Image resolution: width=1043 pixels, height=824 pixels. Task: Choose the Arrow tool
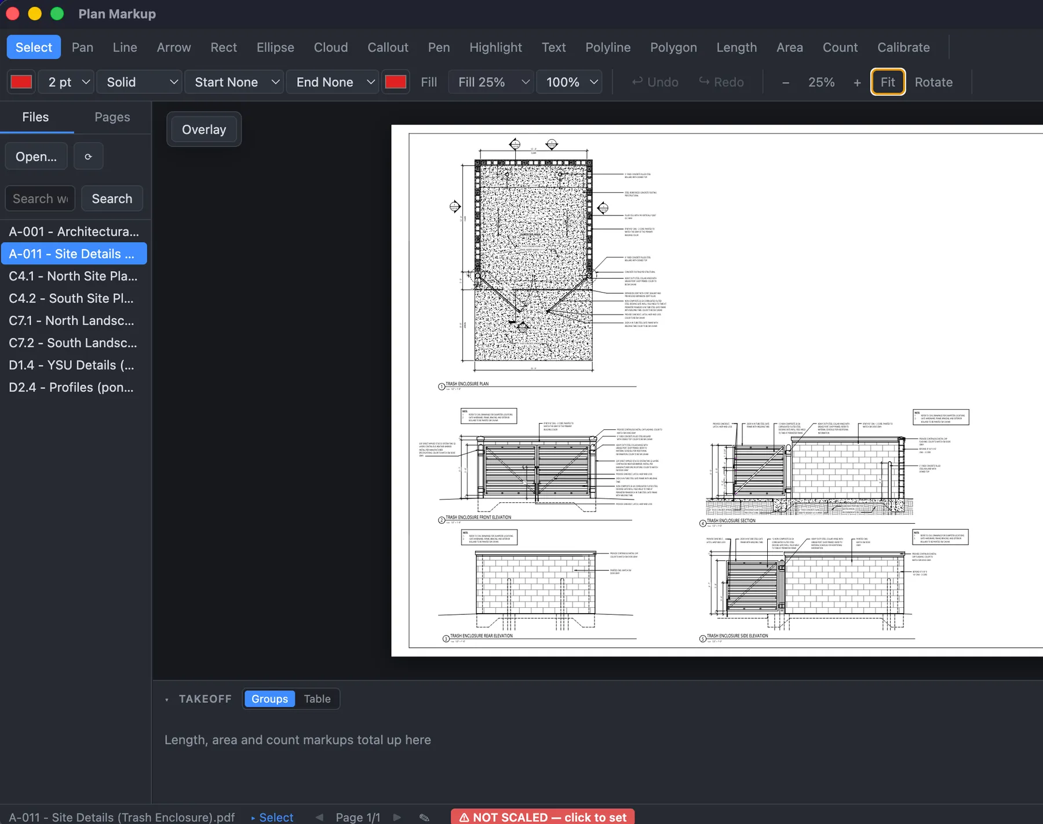(x=174, y=48)
